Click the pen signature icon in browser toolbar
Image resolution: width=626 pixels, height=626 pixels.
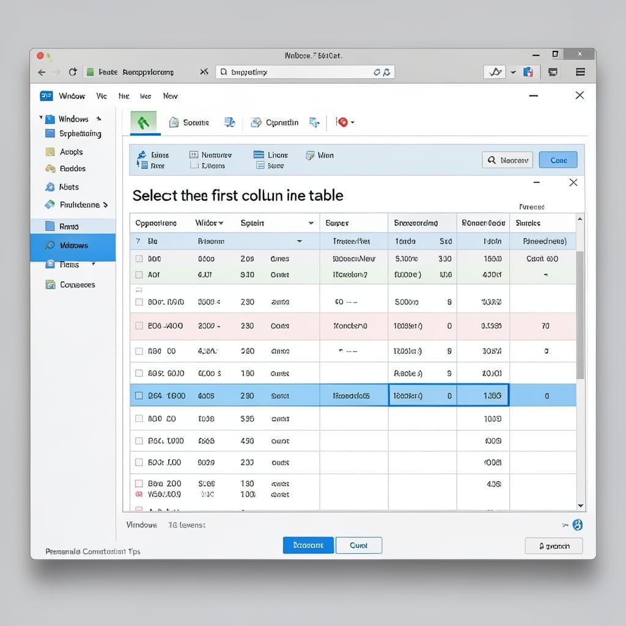pos(495,72)
